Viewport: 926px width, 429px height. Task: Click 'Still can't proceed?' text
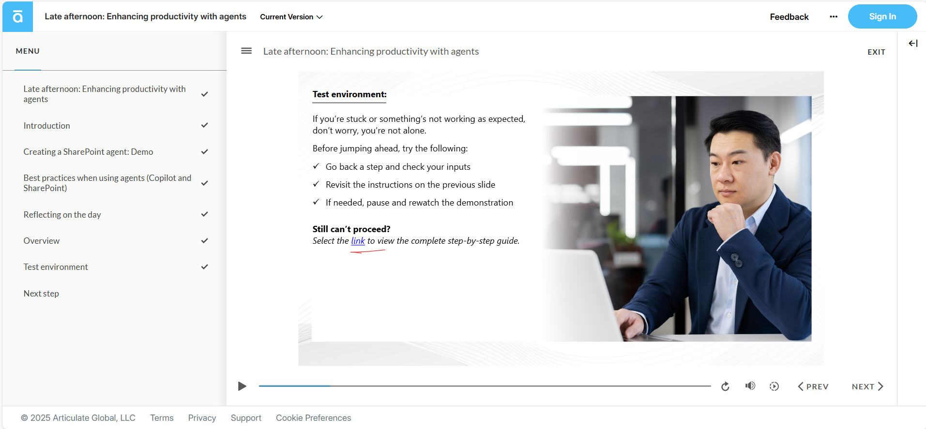tap(351, 229)
